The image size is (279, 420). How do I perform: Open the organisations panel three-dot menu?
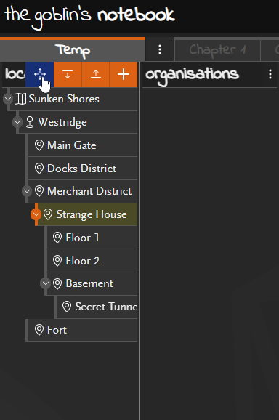point(270,74)
